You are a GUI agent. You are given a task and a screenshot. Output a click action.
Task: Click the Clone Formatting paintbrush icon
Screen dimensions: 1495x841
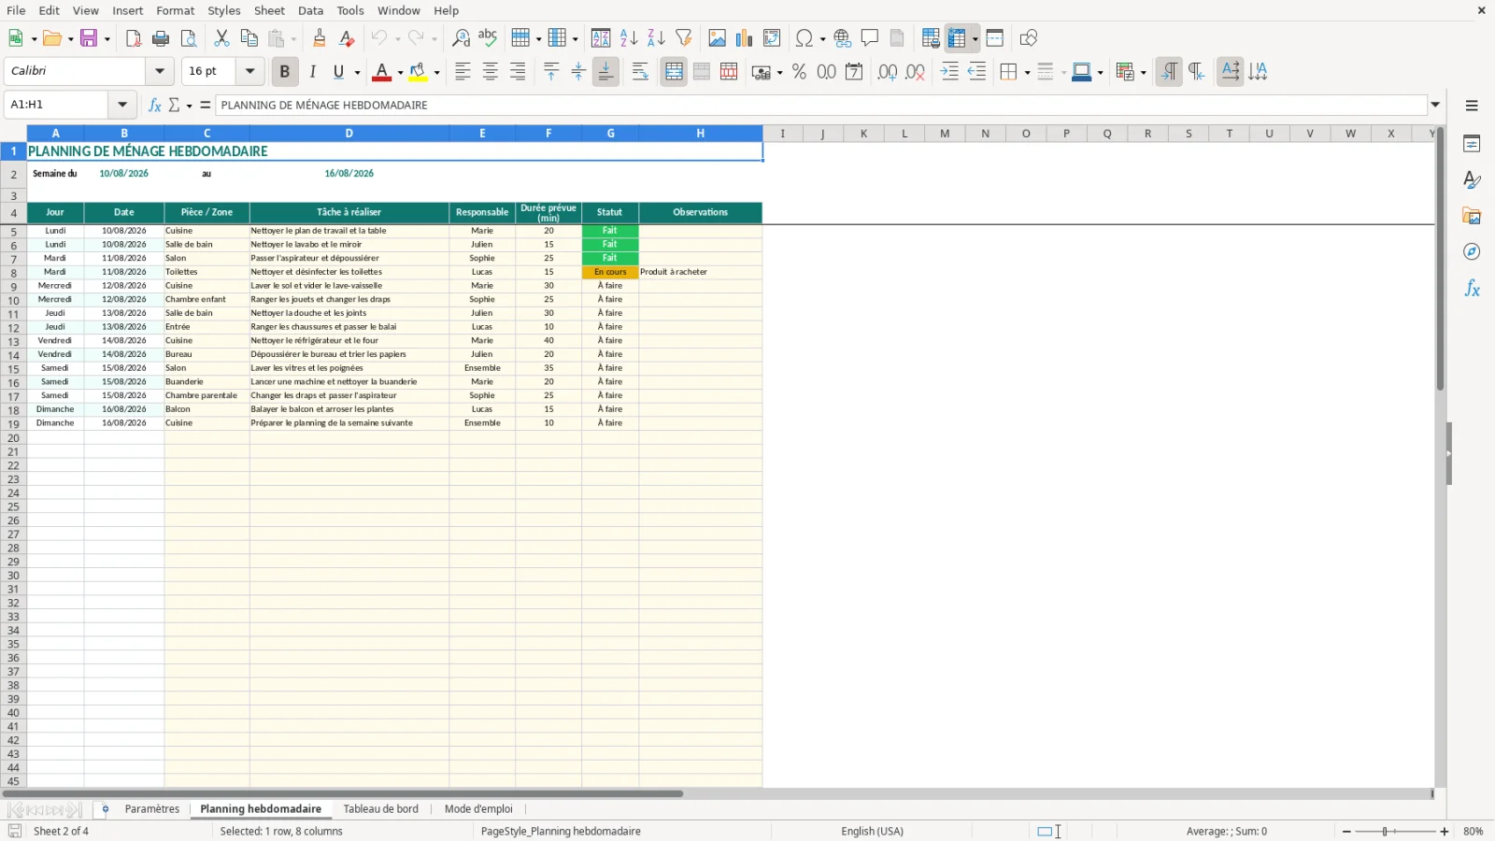pyautogui.click(x=320, y=38)
